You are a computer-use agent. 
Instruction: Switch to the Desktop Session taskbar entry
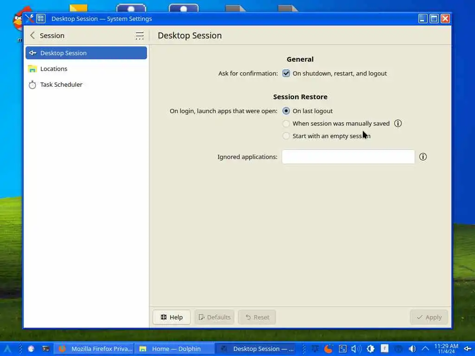[256, 349]
